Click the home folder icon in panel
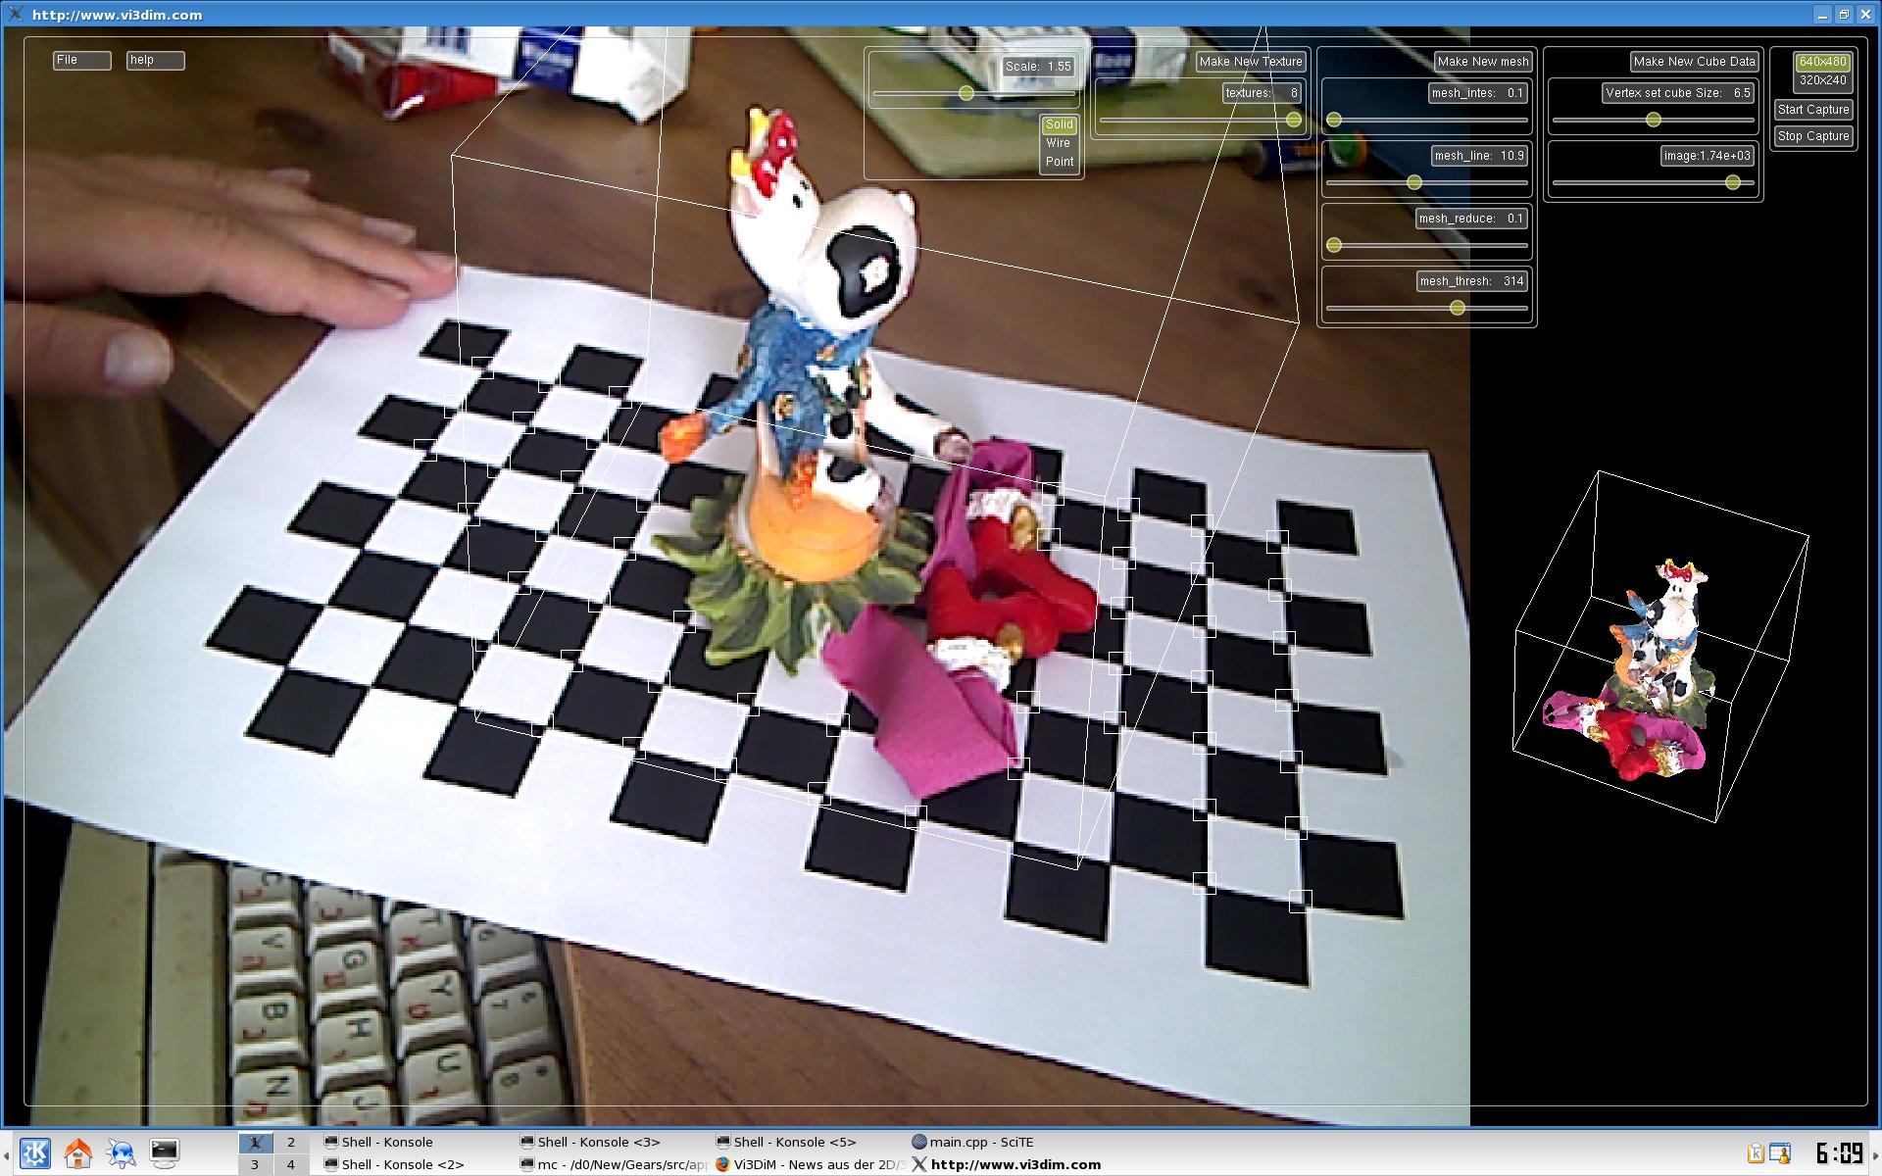Image resolution: width=1882 pixels, height=1176 pixels. tap(78, 1152)
